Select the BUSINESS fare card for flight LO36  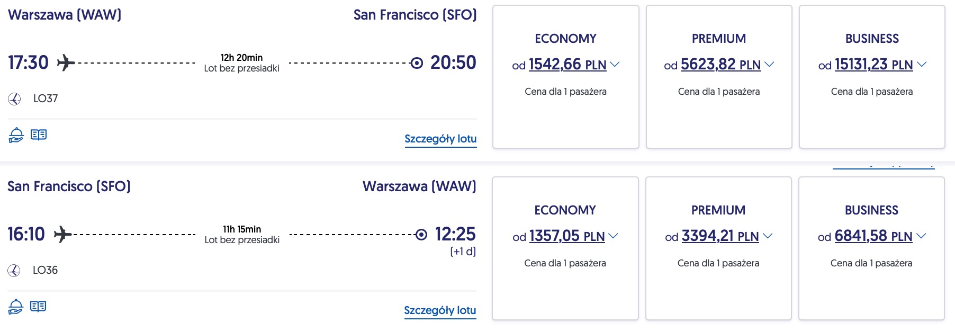pos(871,248)
